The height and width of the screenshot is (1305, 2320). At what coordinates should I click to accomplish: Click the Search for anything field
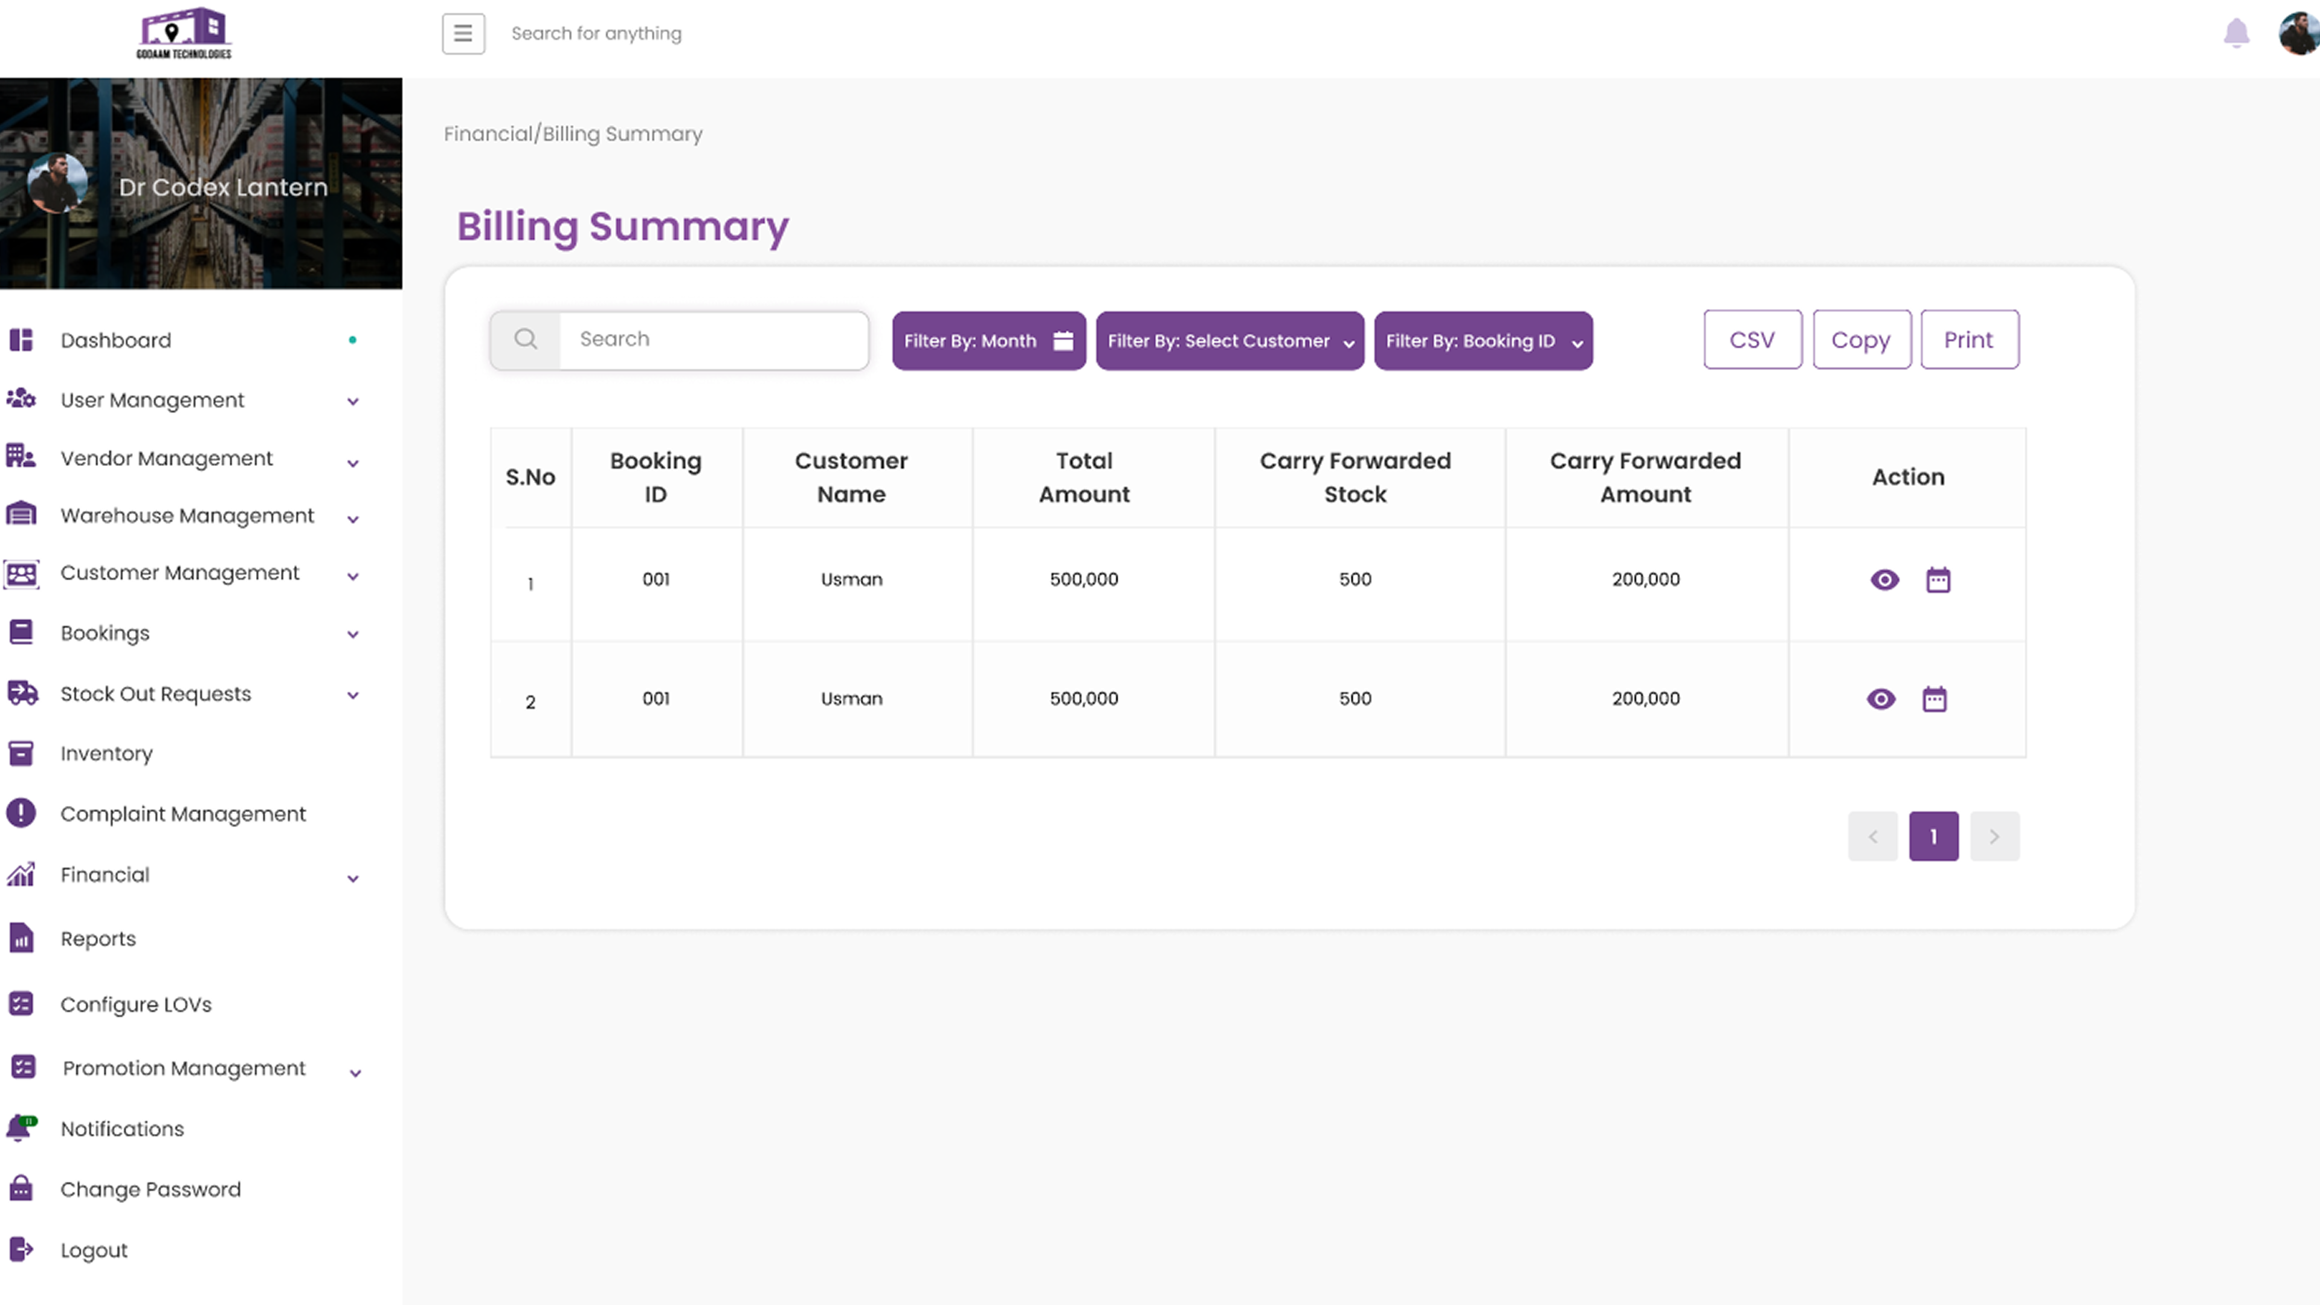pos(596,33)
